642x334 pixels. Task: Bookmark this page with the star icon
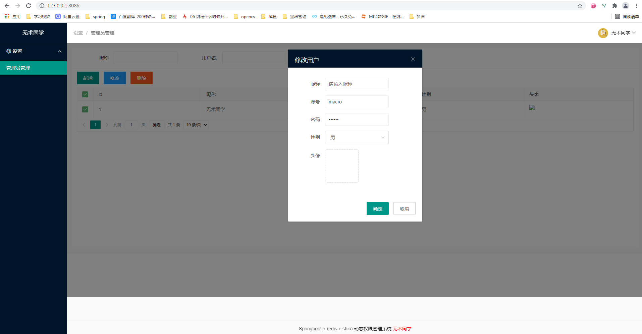tap(580, 6)
